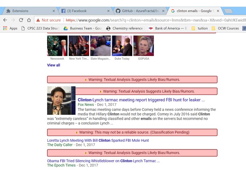
Task: Open Business Team Google Drive bookmark
Action: tap(83, 28)
